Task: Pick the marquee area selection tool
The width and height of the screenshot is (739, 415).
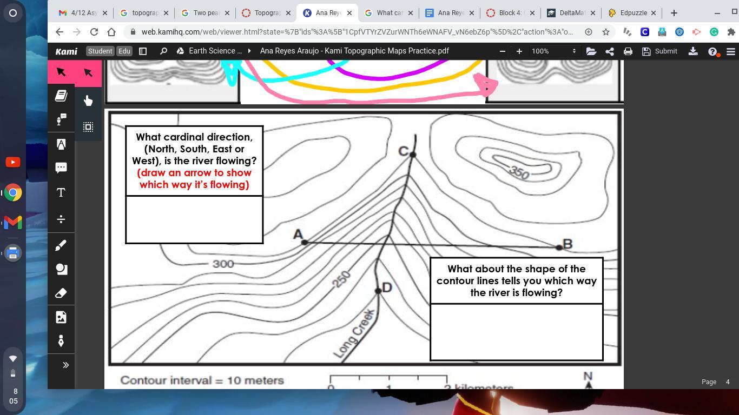Action: [x=88, y=127]
